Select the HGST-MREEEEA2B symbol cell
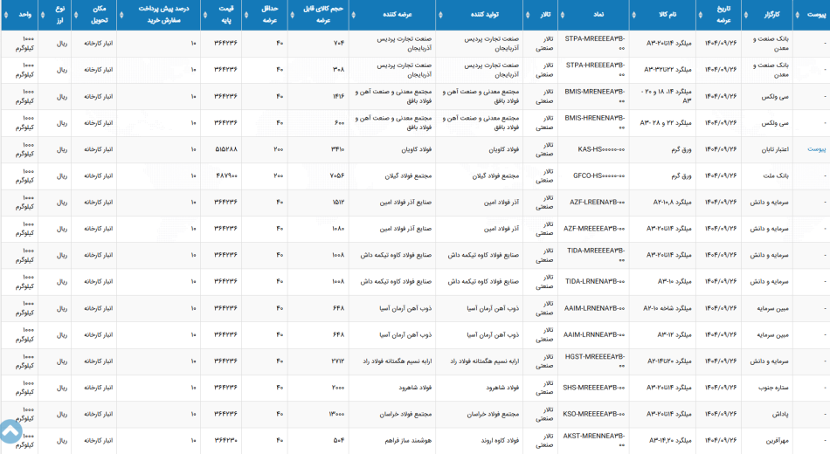The height and width of the screenshot is (454, 830). pyautogui.click(x=593, y=361)
